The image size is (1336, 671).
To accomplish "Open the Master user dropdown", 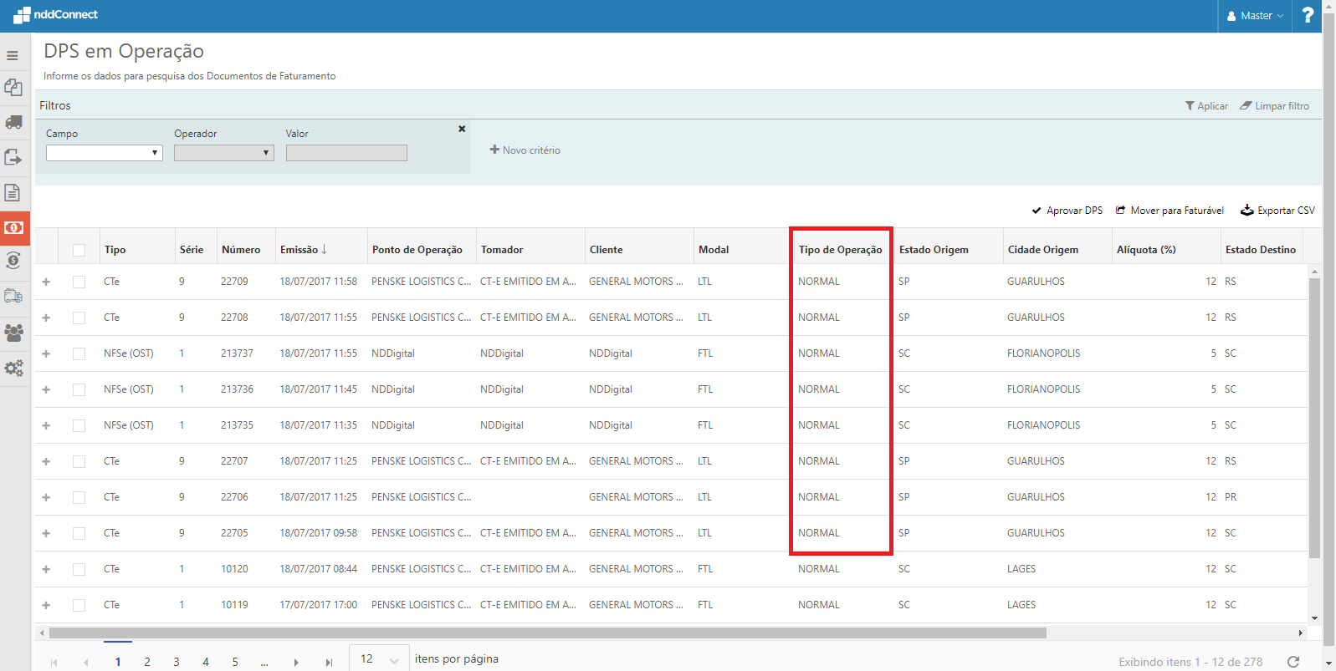I will [x=1255, y=16].
